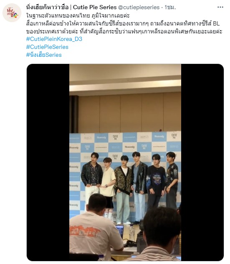Click the black right margin of video
Screen dimensions: 230x264
[202, 162]
